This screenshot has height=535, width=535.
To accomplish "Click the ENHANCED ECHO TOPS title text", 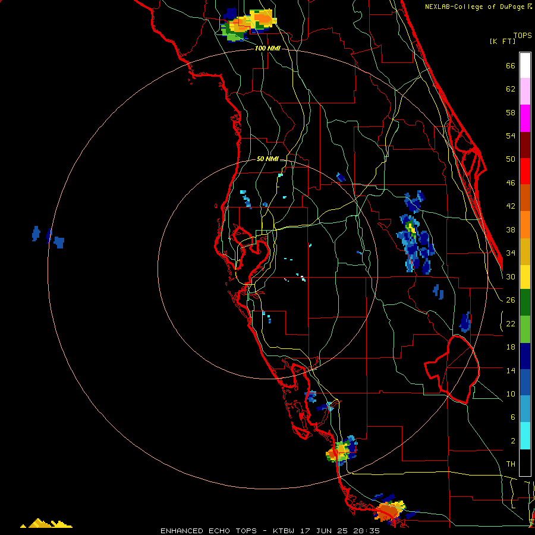I will pyautogui.click(x=209, y=531).
